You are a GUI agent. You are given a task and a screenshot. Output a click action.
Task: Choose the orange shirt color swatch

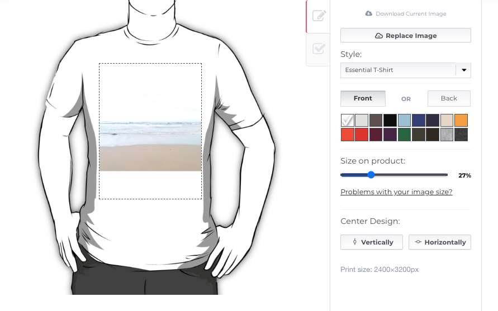coord(461,121)
